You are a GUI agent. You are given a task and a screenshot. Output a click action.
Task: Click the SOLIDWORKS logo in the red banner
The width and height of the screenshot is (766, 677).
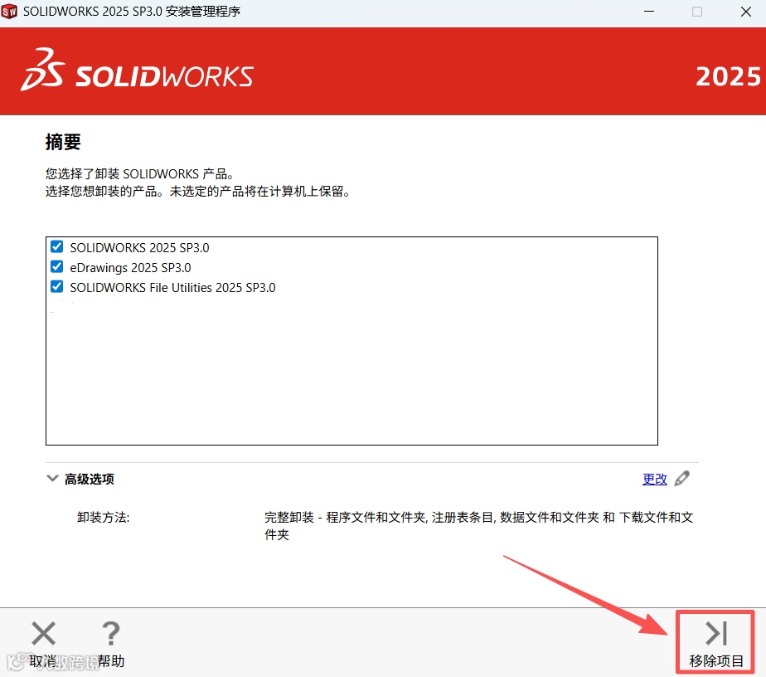137,71
